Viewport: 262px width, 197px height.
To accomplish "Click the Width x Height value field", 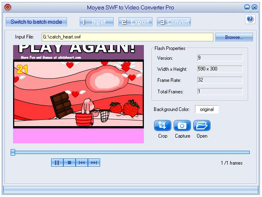I will pos(220,69).
